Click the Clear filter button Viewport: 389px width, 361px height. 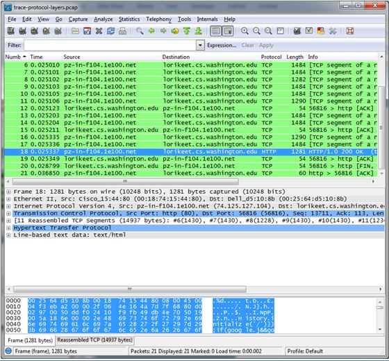point(248,45)
